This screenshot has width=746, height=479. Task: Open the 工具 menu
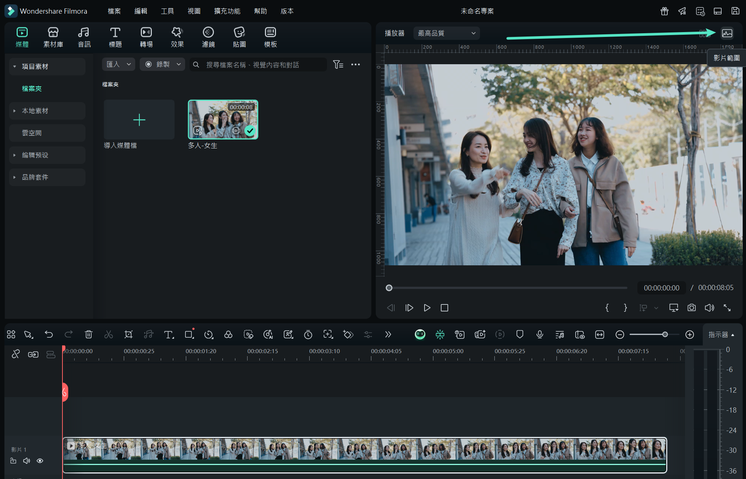167,11
